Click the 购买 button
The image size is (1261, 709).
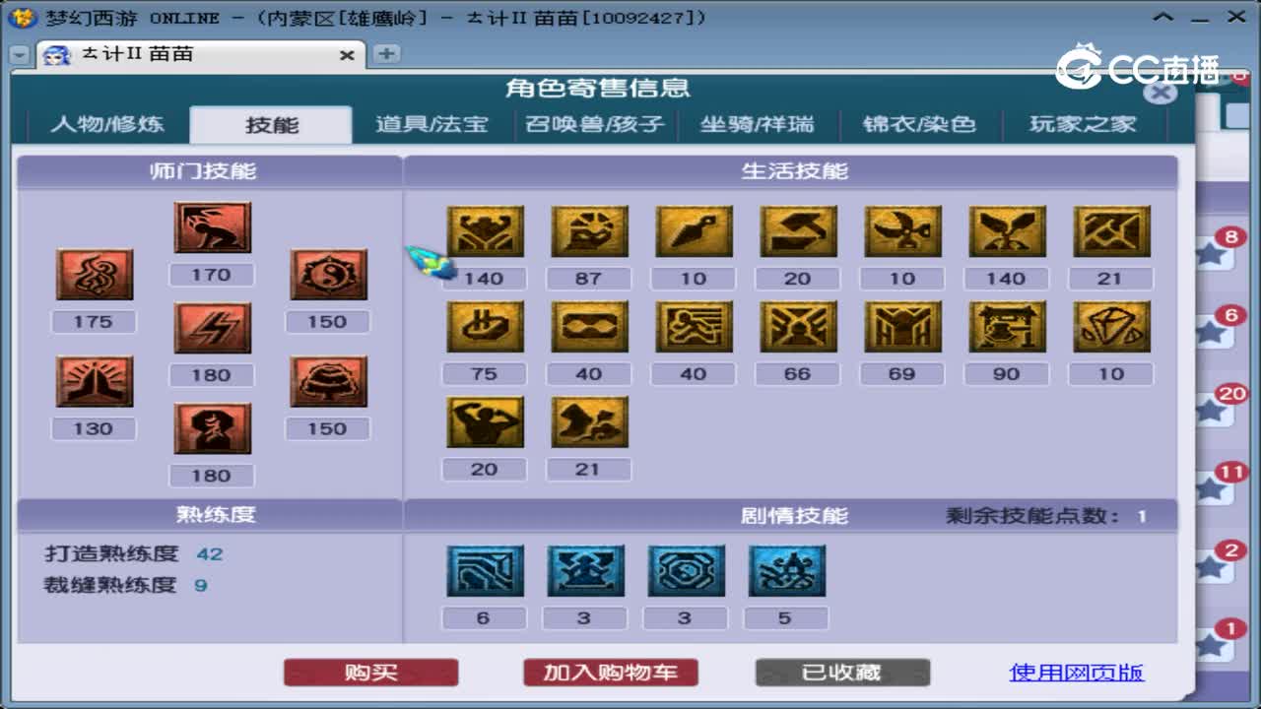click(x=371, y=673)
